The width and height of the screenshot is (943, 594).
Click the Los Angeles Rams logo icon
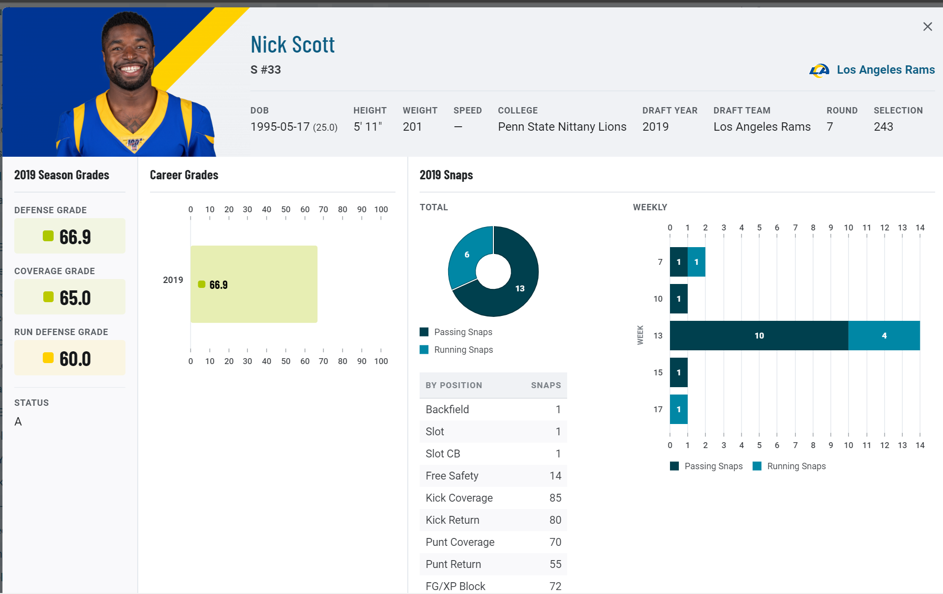819,70
